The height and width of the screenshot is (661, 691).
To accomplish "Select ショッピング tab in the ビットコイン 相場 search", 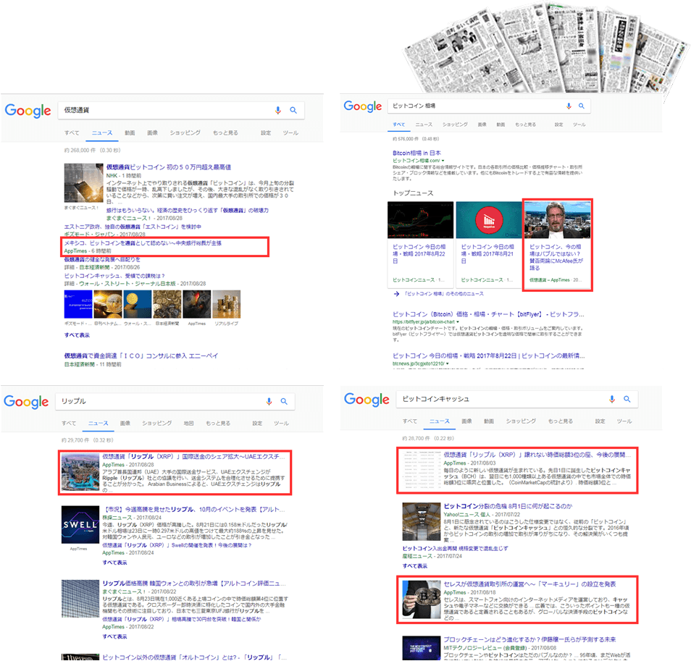I will coord(455,125).
